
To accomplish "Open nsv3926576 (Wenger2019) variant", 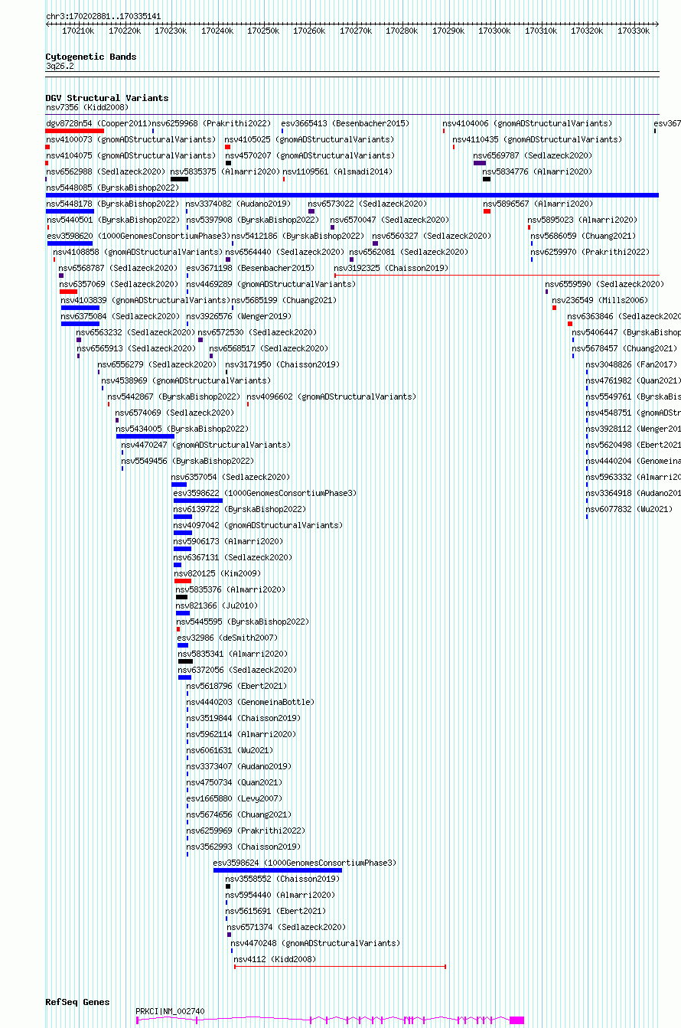I will click(x=239, y=316).
